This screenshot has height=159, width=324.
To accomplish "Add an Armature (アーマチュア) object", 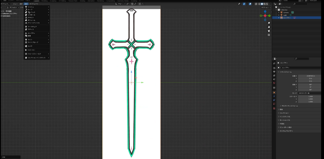I will (37, 27).
